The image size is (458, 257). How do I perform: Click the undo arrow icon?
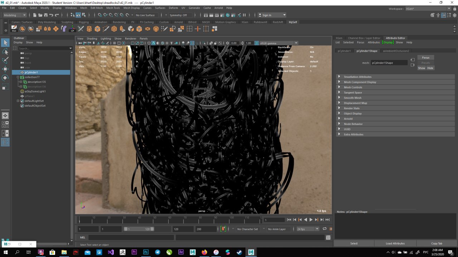coord(51,15)
